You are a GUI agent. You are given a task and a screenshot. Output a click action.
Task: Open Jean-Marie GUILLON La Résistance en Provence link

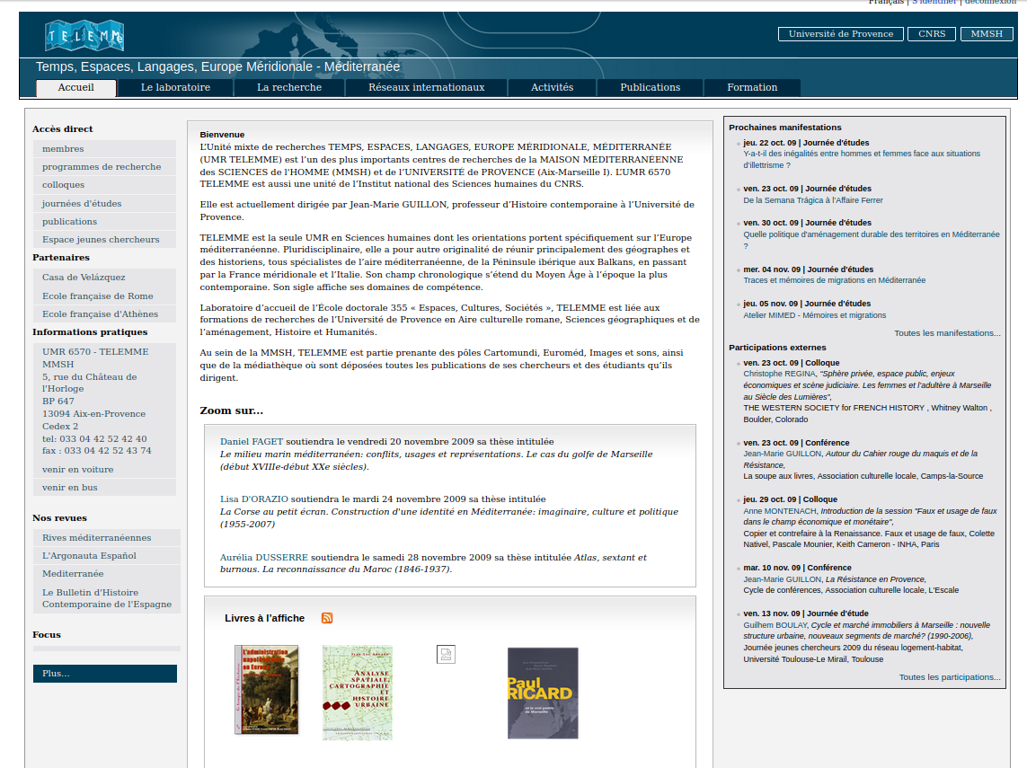(x=782, y=579)
